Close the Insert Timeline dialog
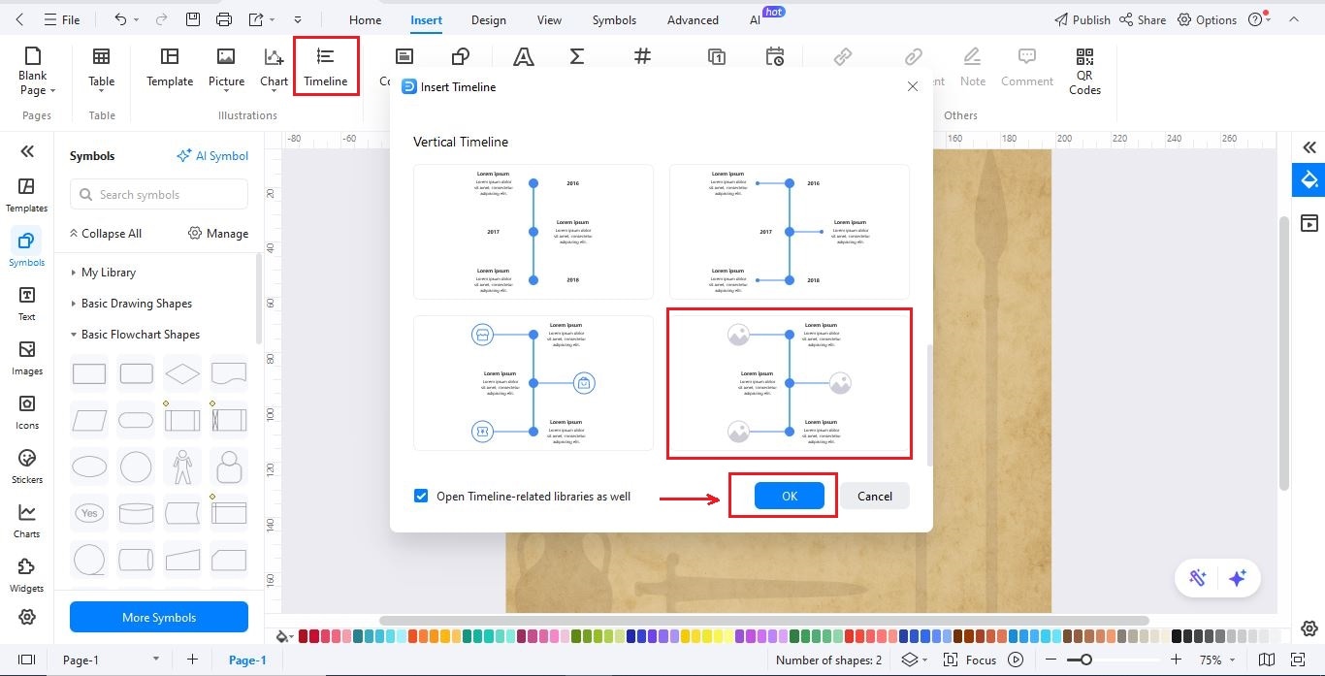Screen dimensions: 1325x676 (x=912, y=86)
